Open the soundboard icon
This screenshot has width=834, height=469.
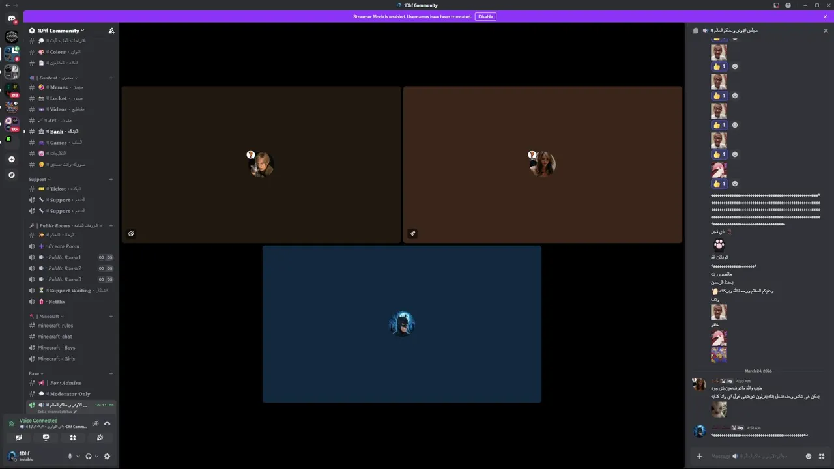[100, 438]
